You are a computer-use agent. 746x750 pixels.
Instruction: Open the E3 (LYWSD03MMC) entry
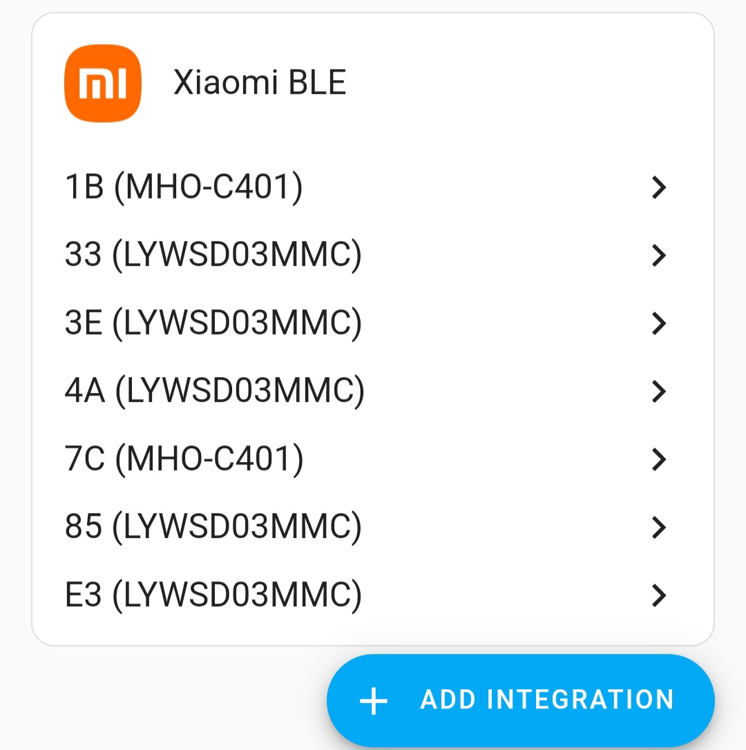(373, 594)
